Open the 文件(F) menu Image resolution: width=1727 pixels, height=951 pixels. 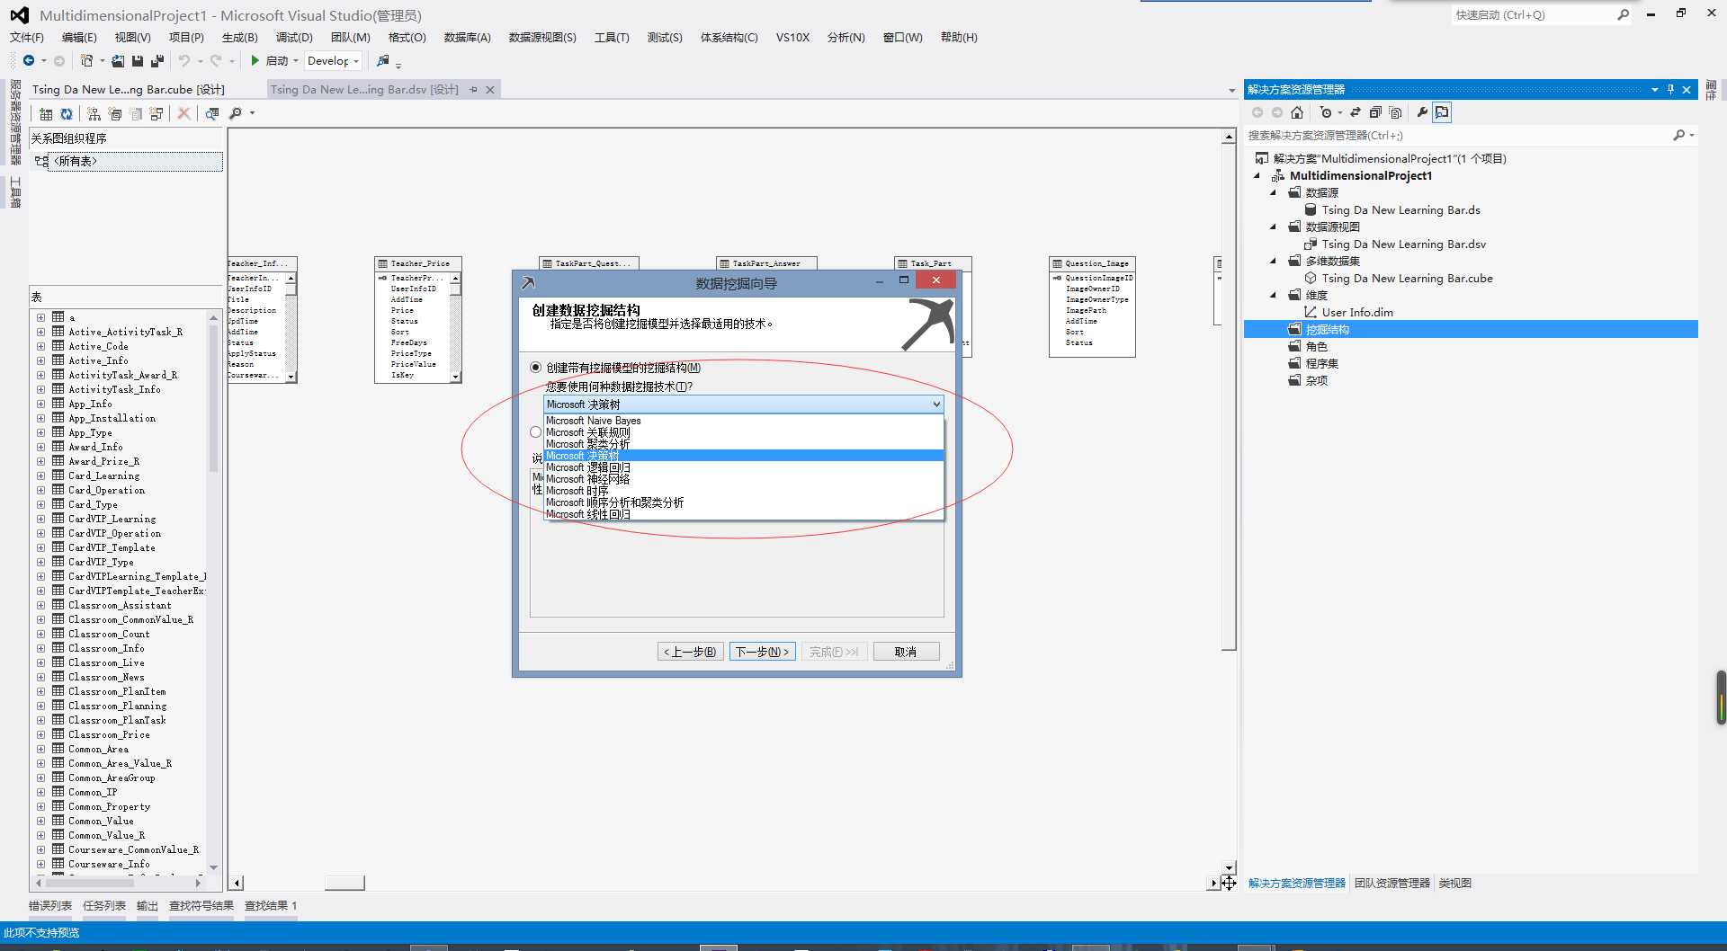(x=27, y=37)
